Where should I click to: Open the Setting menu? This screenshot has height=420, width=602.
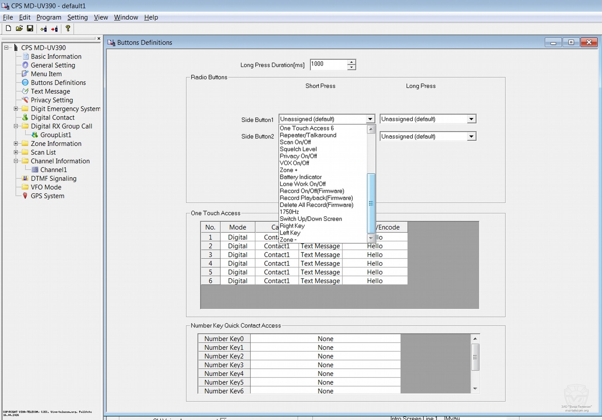pyautogui.click(x=77, y=17)
